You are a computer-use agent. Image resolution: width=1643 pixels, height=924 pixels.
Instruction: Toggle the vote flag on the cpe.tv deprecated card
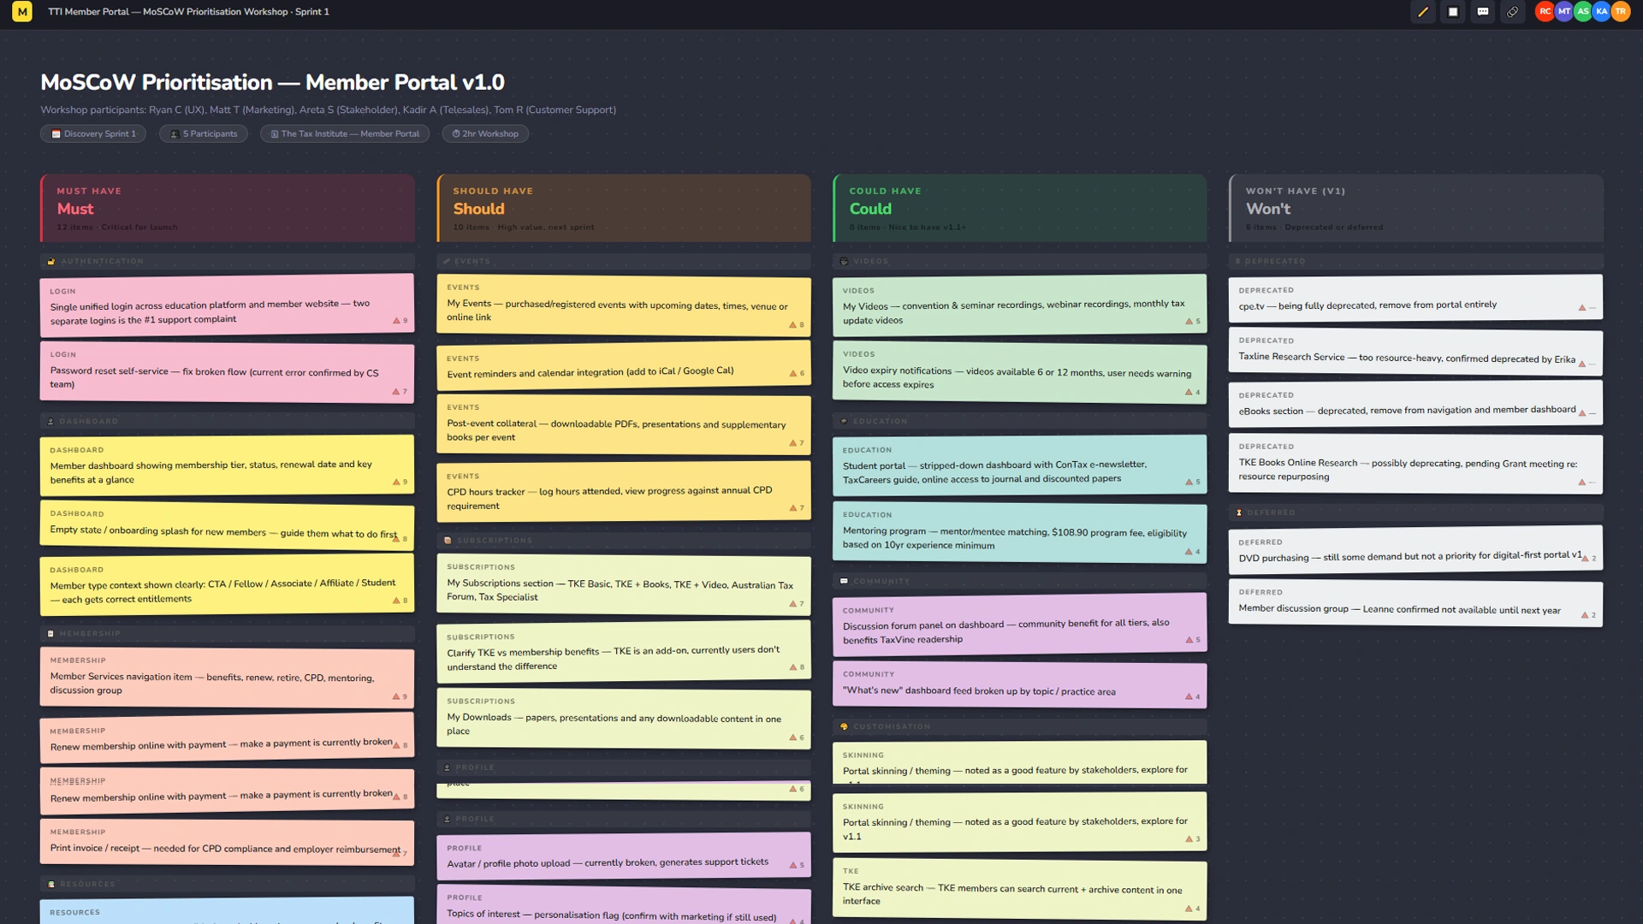coord(1581,305)
